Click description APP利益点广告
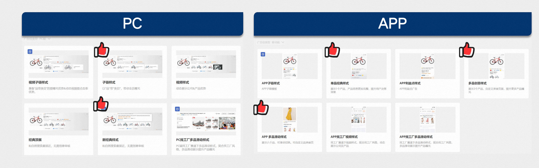The image size is (539, 168). tap(408, 89)
